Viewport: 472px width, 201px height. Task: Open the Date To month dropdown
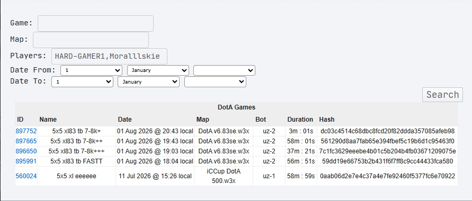tap(148, 81)
